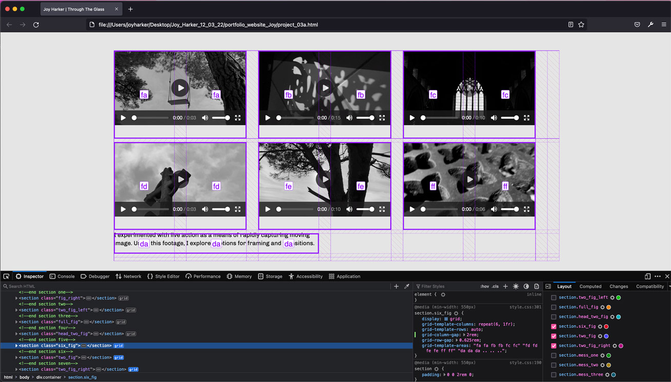Add a new node with the plus icon
Screen dimensions: 671x382
point(396,286)
